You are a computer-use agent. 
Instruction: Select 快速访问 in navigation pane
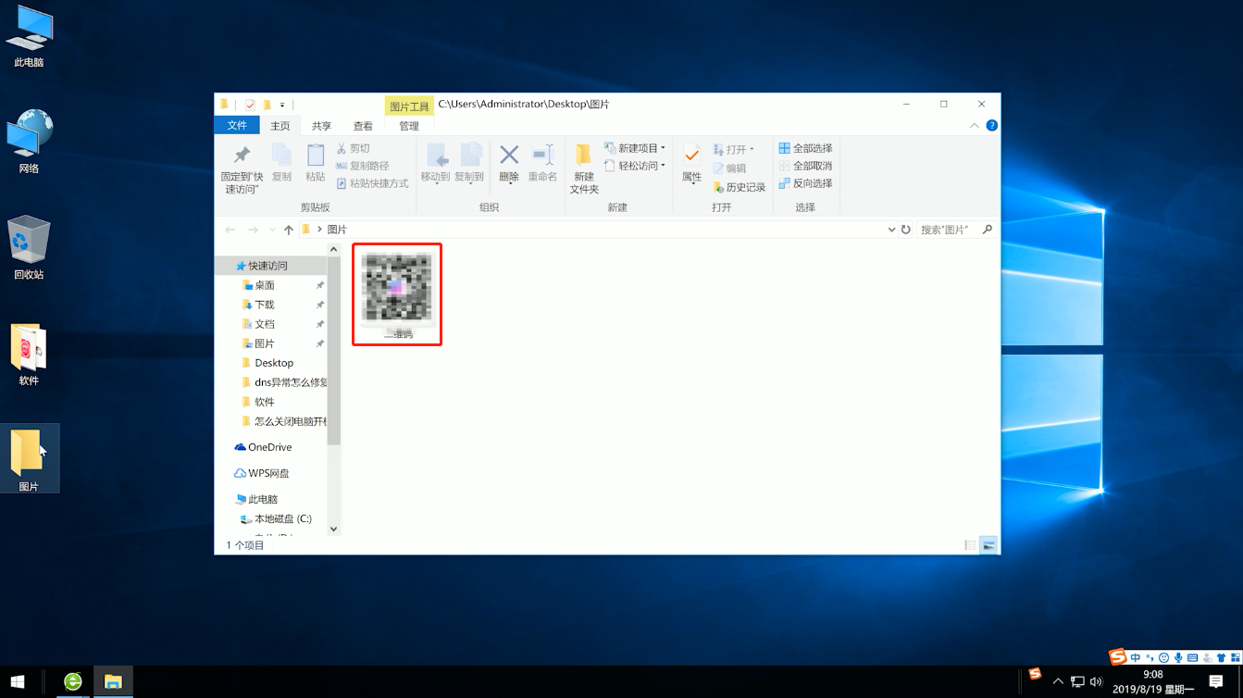point(267,266)
